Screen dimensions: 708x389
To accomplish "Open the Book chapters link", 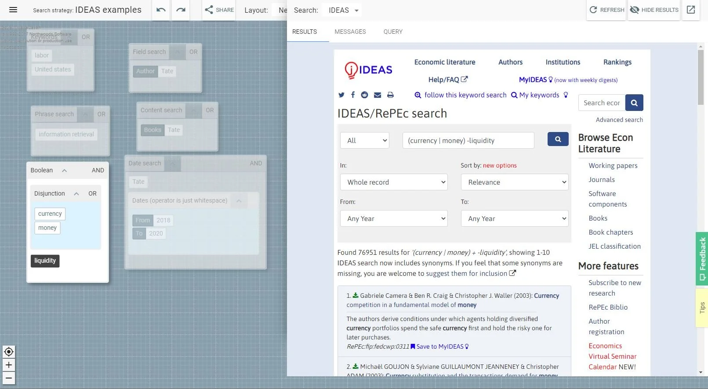I will tap(611, 232).
